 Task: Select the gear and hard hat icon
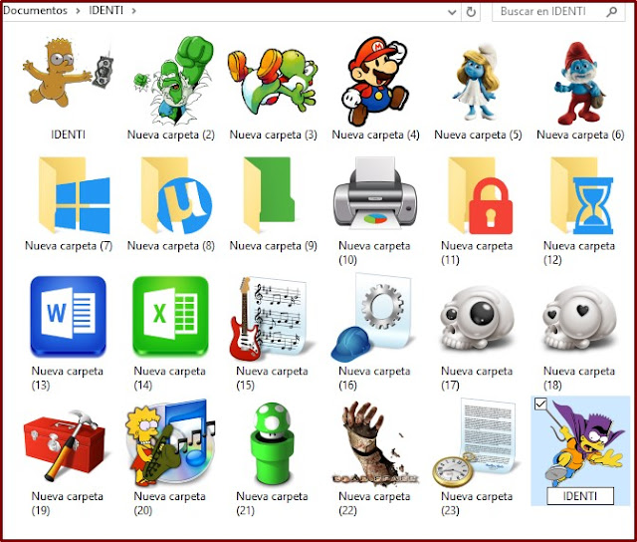(371, 318)
